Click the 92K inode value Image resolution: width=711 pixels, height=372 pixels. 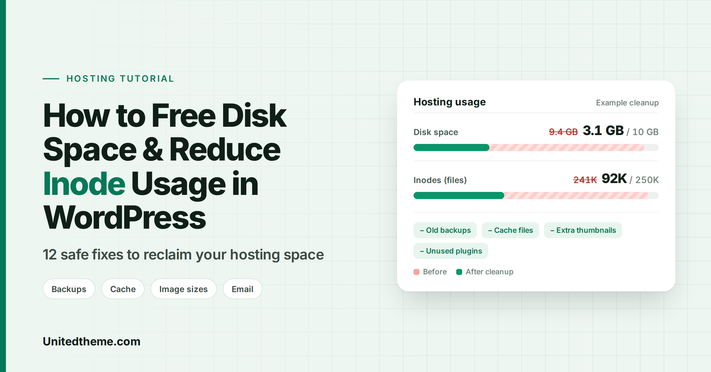pos(614,179)
